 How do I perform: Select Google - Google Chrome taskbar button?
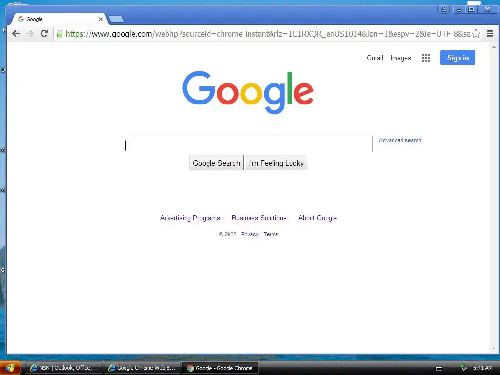click(220, 368)
